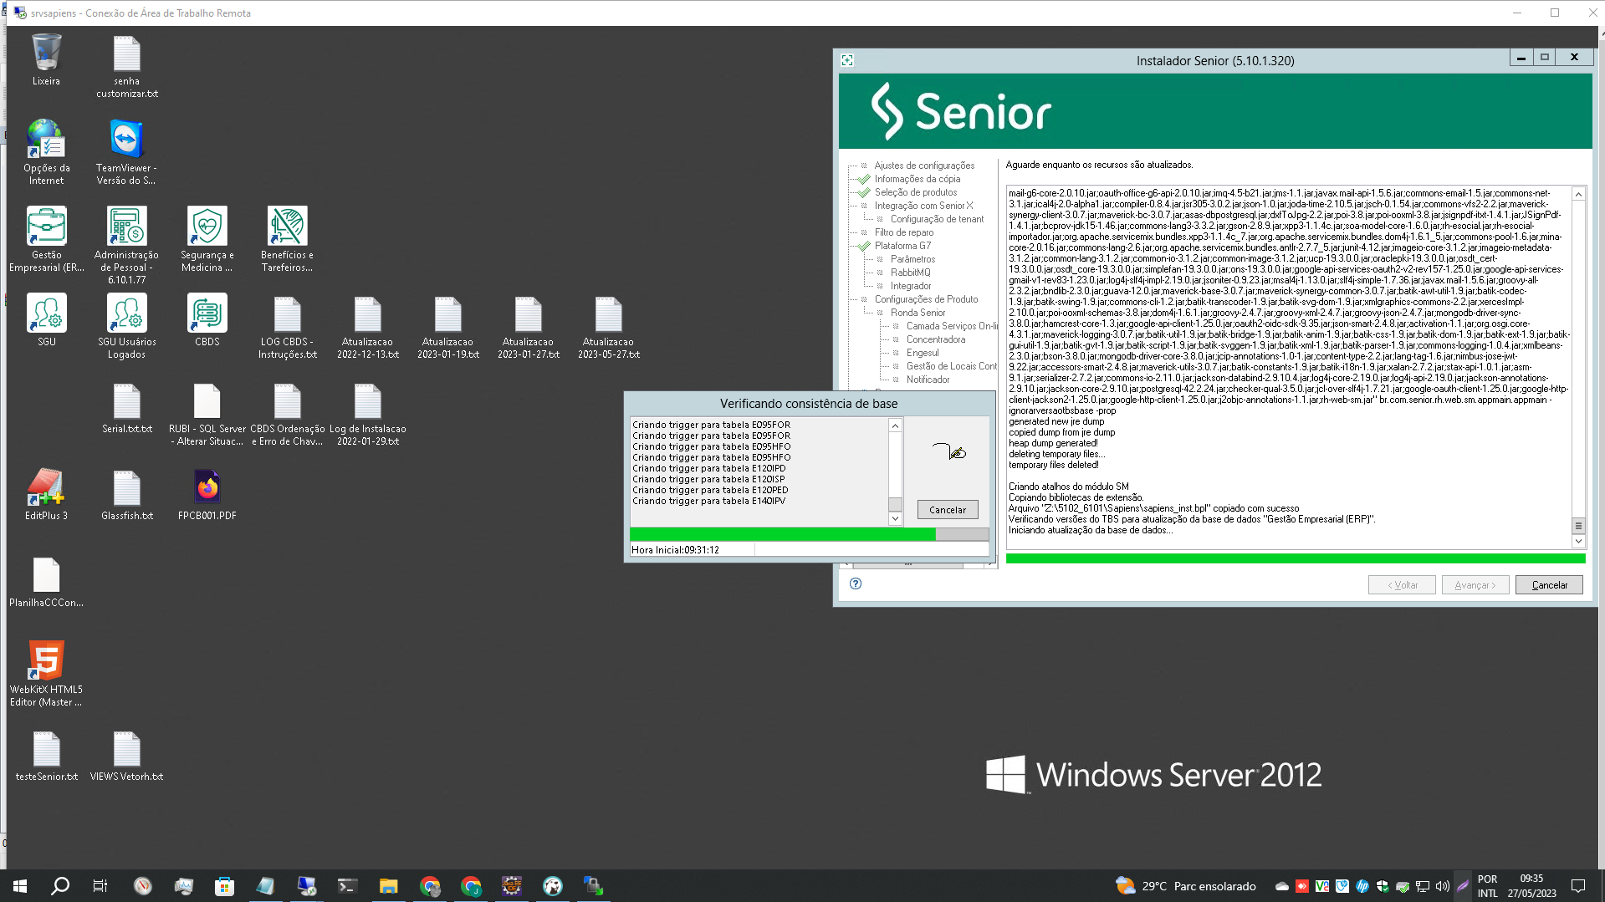This screenshot has height=902, width=1605.
Task: Open the notification center icon
Action: click(x=1578, y=885)
